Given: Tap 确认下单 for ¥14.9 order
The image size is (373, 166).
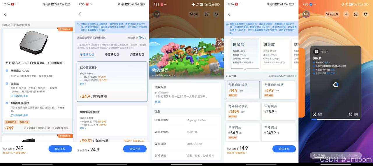Looking at the screenshot, I should point(284,149).
